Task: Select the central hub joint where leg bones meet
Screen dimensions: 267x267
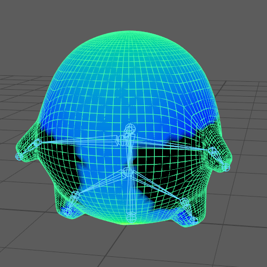Action: click(128, 172)
